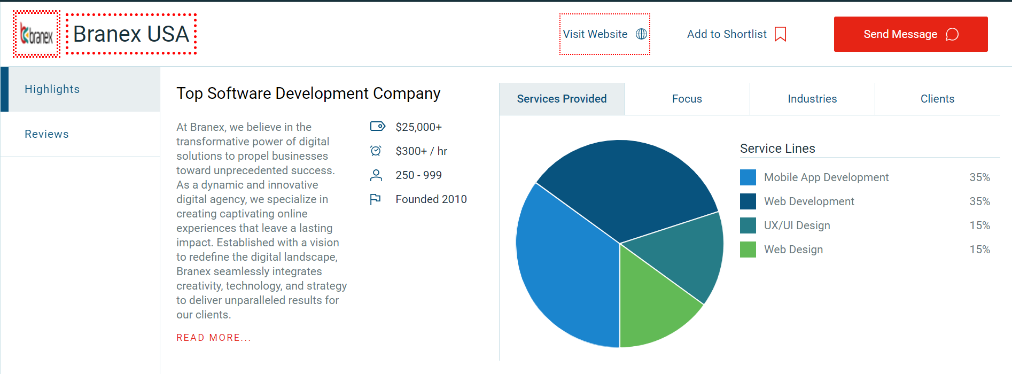1012x374 pixels.
Task: Click the Send Message button
Action: [910, 34]
